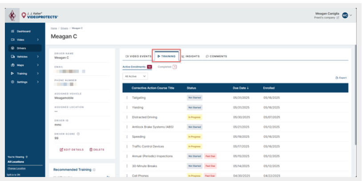
Task: Select Drivers in the sidebar
Action: coord(25,48)
